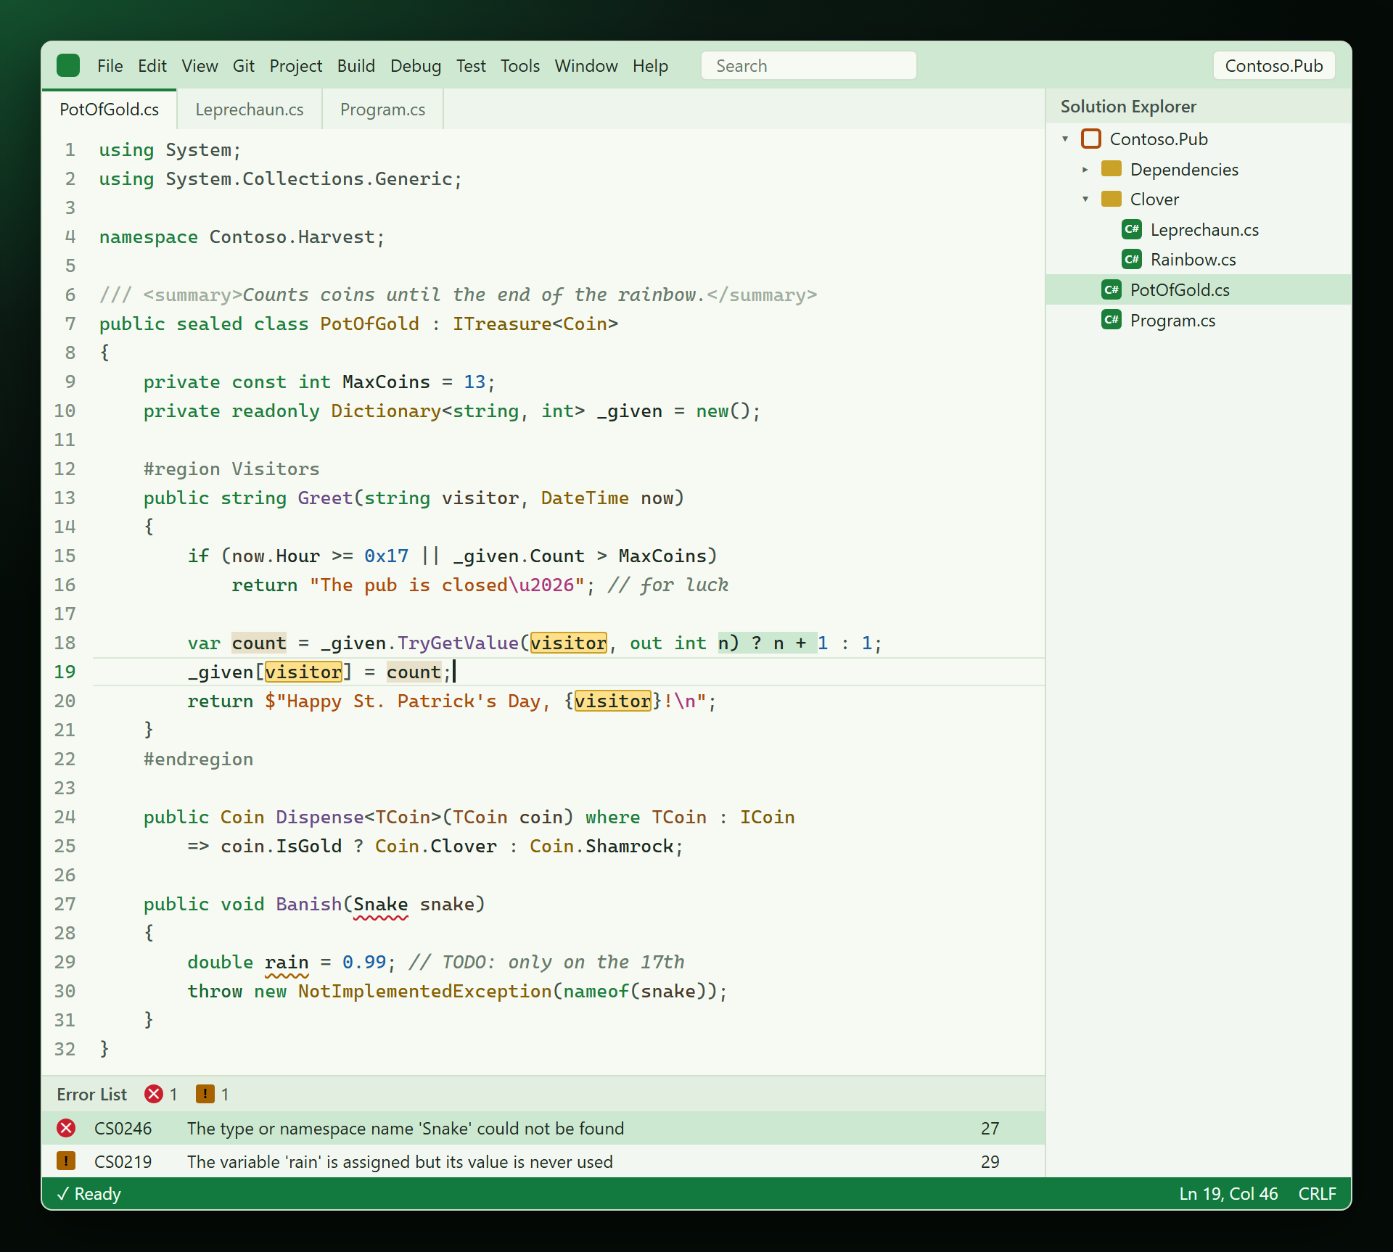Click the warning count icon in Error List header

click(205, 1094)
